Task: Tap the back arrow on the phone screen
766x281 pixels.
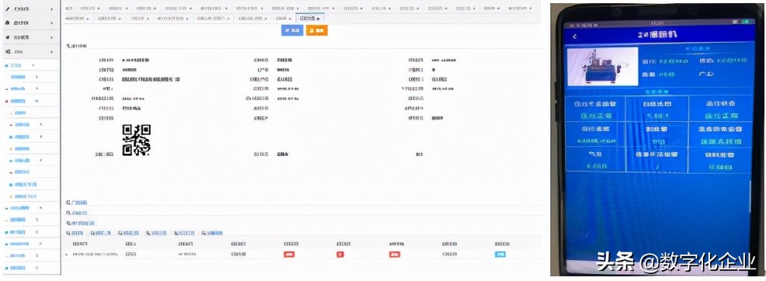Action: pos(575,36)
